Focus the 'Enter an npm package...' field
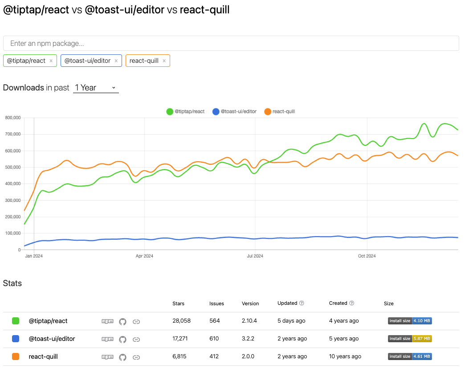This screenshot has height=377, width=469. pos(231,43)
